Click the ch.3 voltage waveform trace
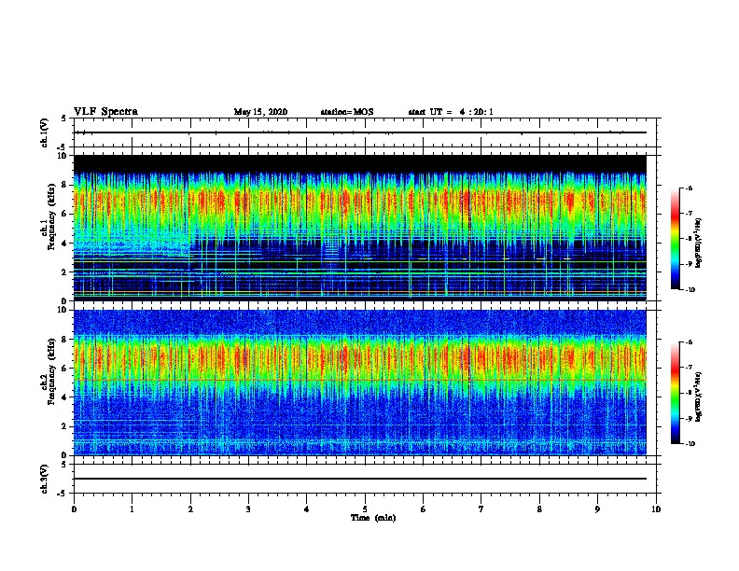This screenshot has height=571, width=739. (x=360, y=479)
